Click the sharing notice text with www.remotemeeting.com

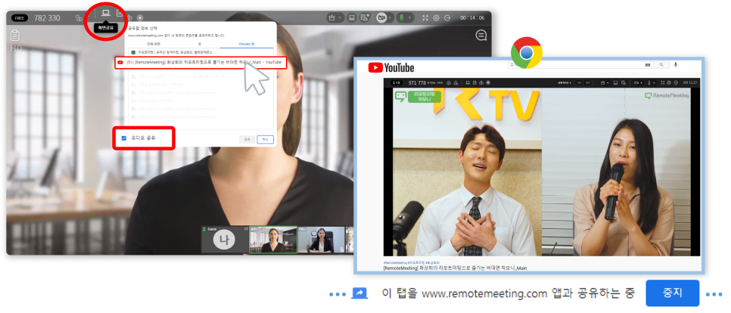[x=509, y=293]
